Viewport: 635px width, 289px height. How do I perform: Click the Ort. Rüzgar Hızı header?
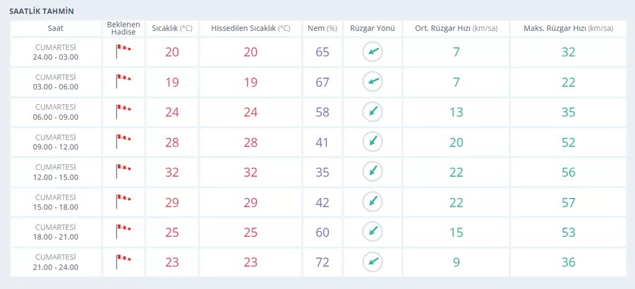(456, 28)
